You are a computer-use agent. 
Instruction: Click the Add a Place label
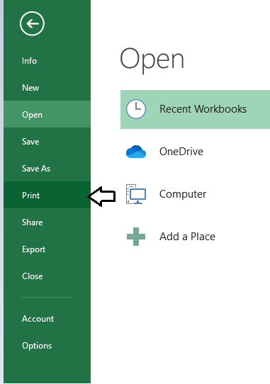(187, 237)
